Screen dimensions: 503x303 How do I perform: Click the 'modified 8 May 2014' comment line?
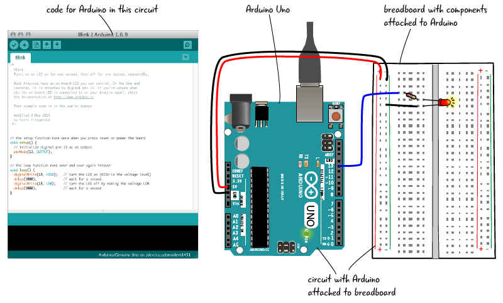32,115
